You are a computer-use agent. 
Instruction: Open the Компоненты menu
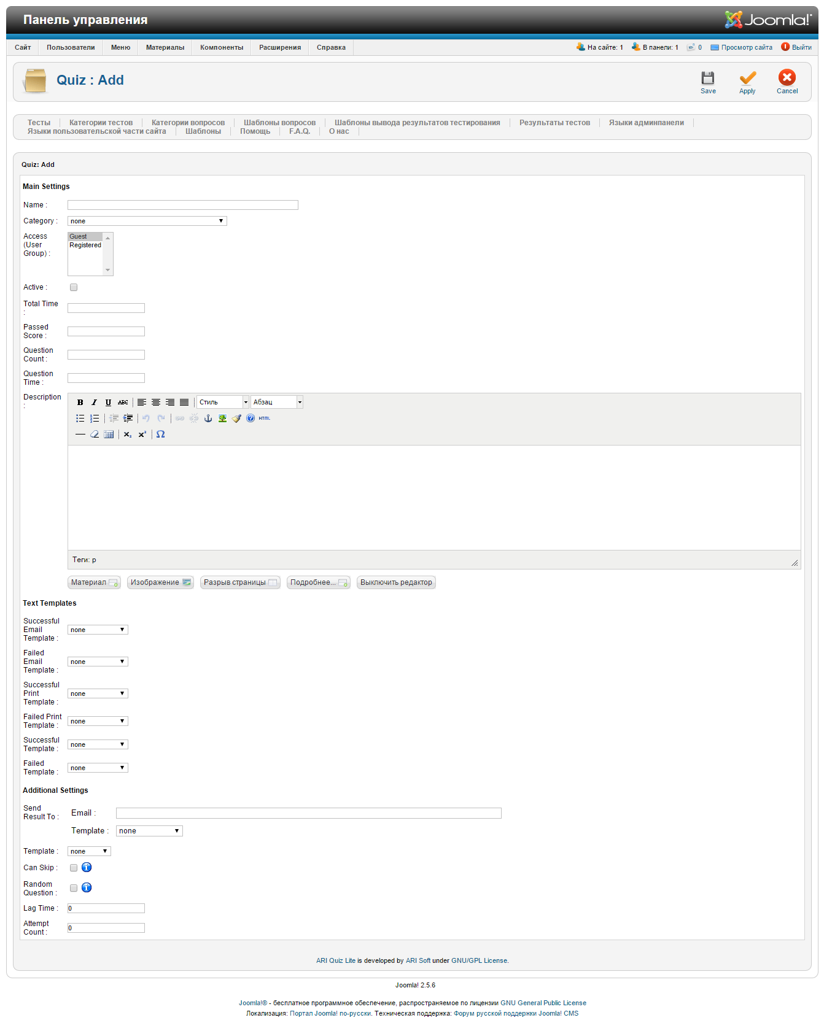[222, 47]
